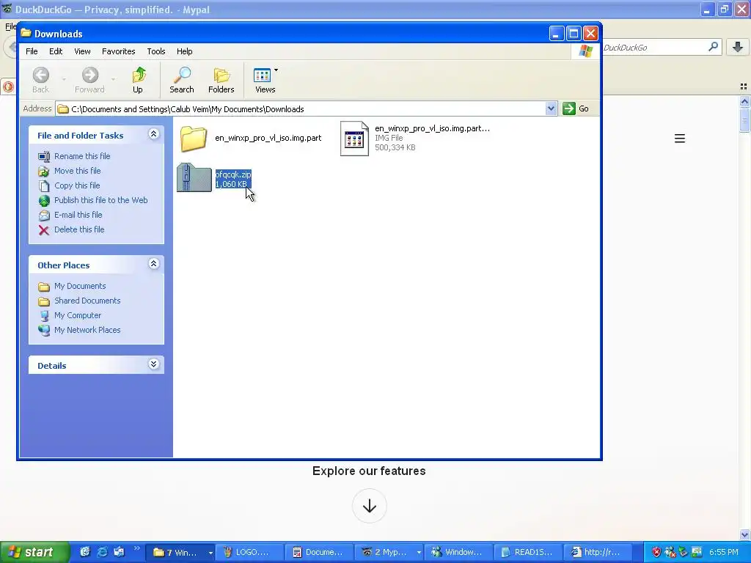Open the Views dropdown arrow

point(276,70)
